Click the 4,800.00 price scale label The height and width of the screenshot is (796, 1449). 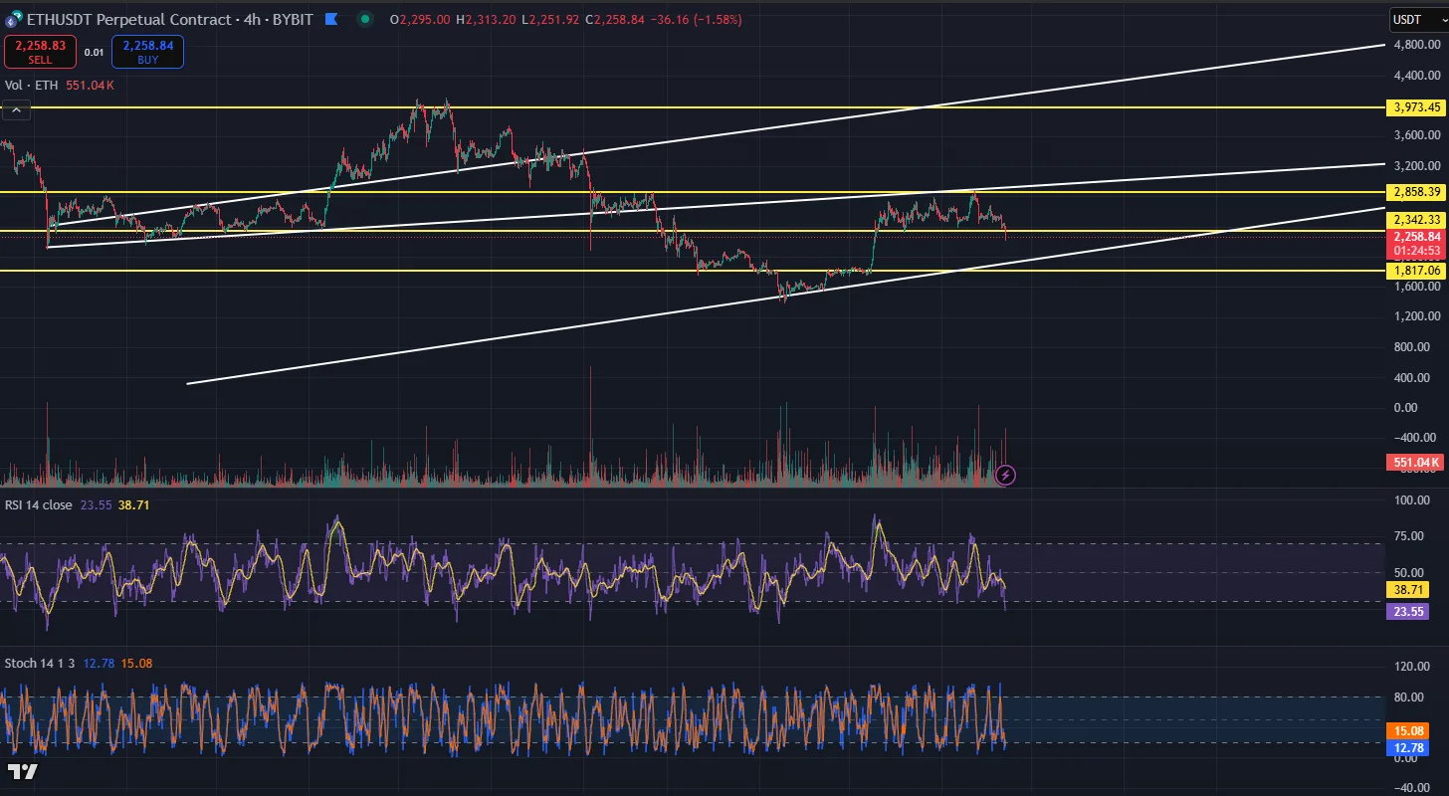(x=1418, y=46)
